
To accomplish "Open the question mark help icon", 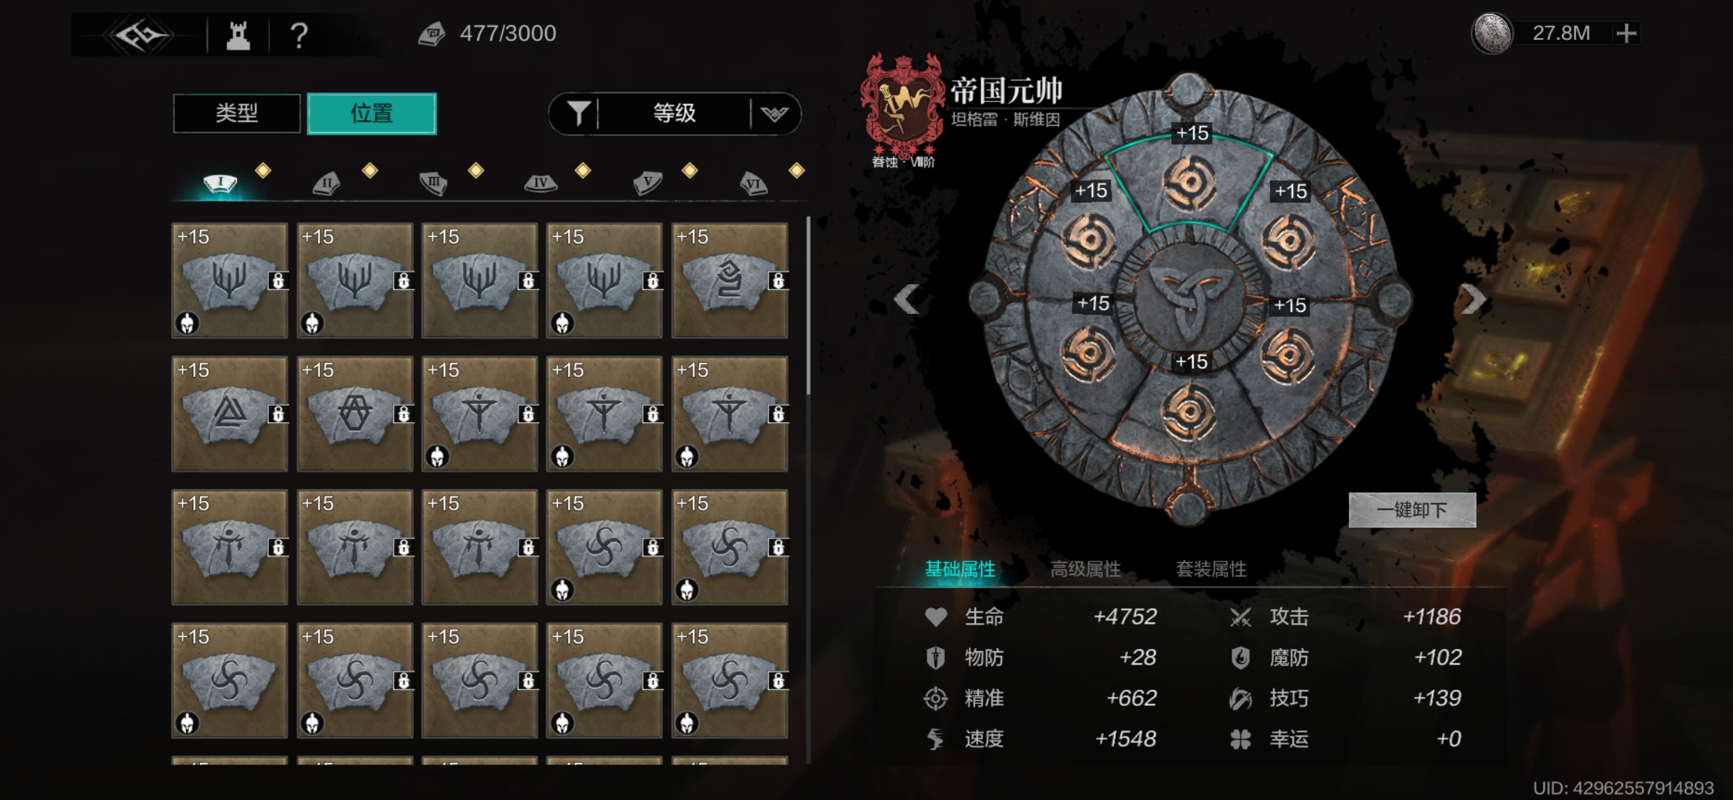I will click(298, 35).
